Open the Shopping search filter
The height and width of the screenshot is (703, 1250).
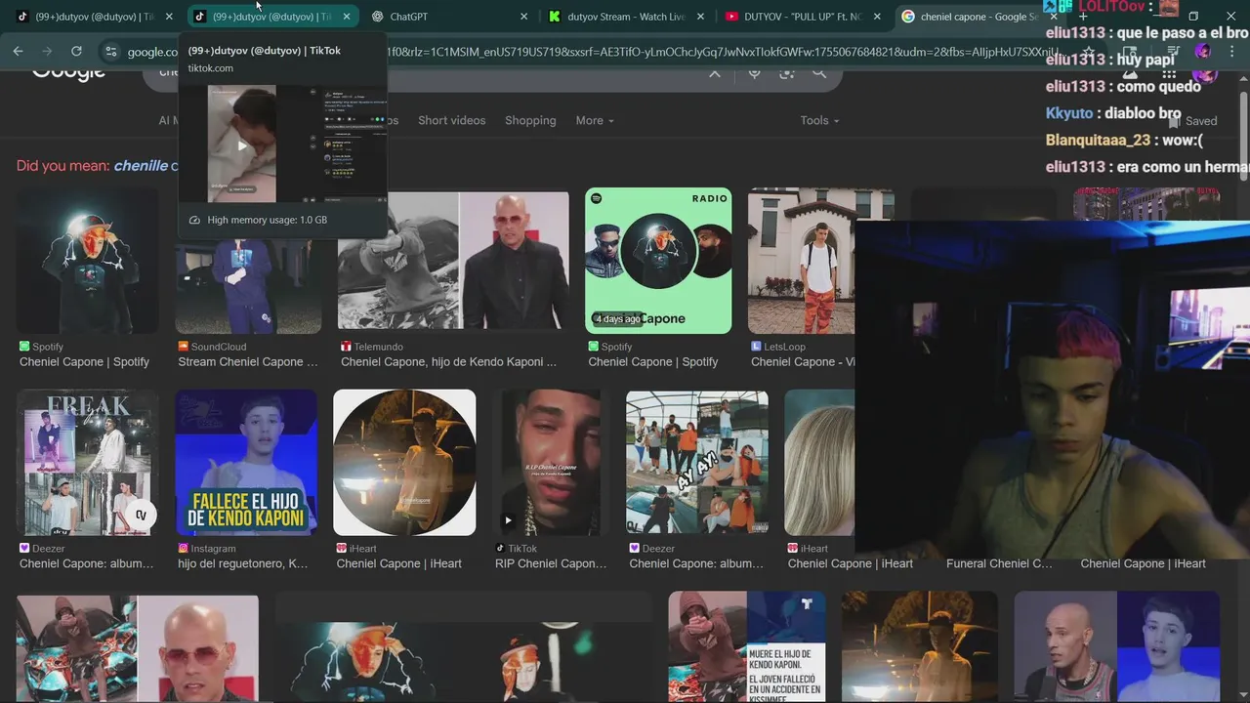point(530,120)
